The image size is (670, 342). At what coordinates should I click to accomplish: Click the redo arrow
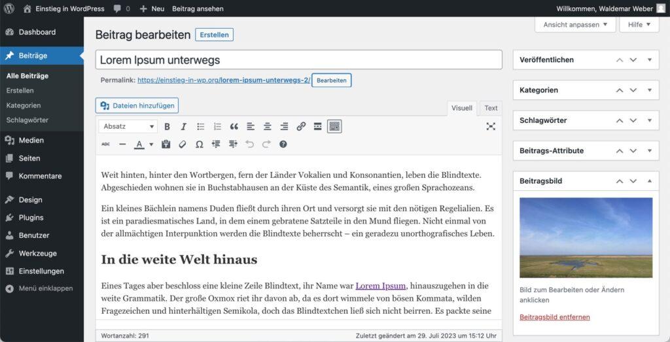[x=267, y=145]
